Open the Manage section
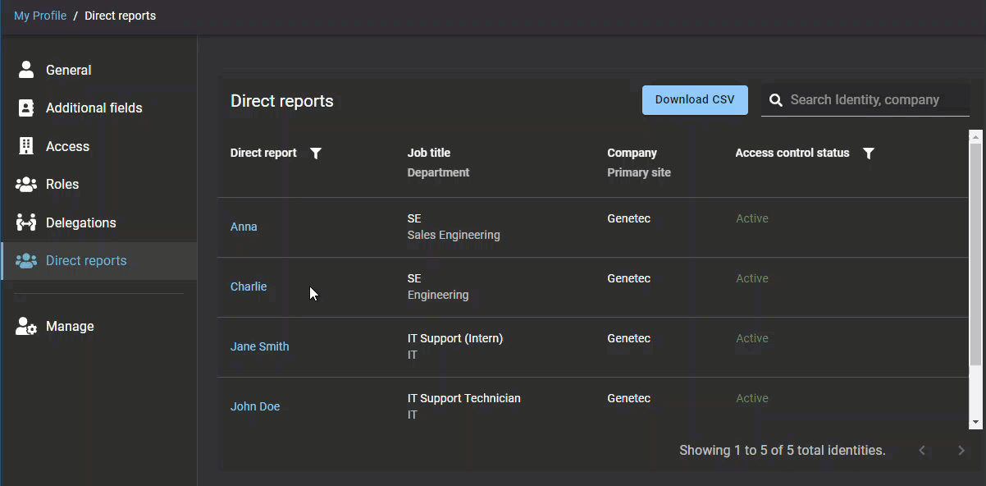 tap(99, 326)
